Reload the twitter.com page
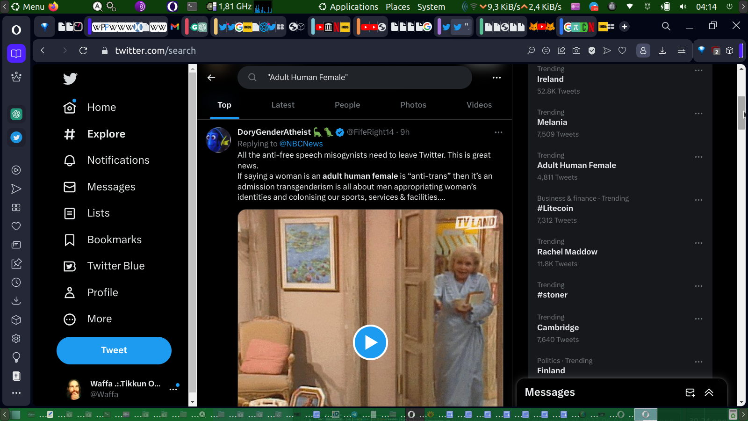The height and width of the screenshot is (421, 748). (x=83, y=51)
